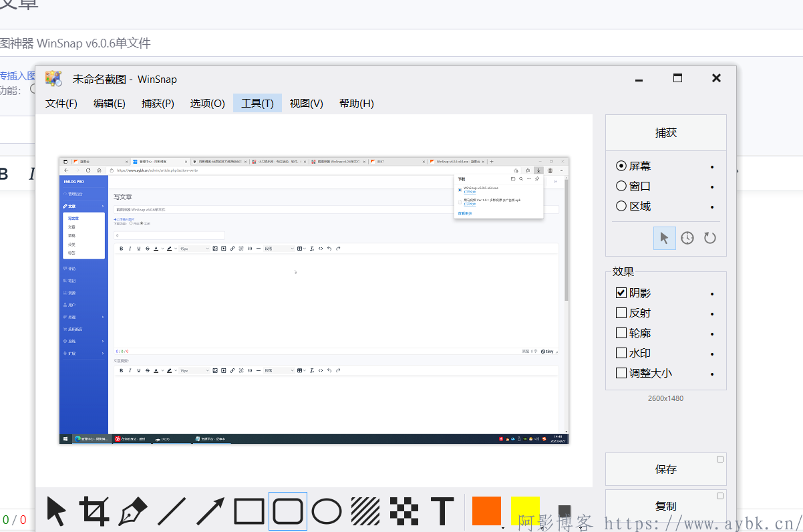Open options dot next to 屏幕
Viewport: 803px width, 532px height.
click(711, 166)
